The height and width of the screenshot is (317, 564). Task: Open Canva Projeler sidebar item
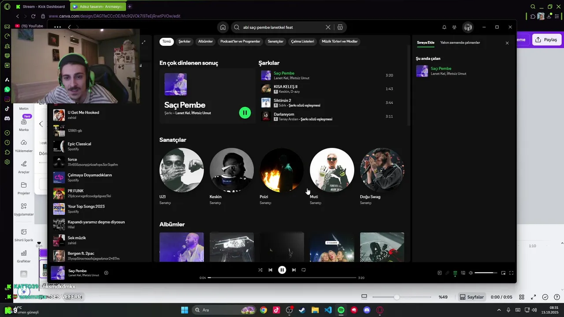click(x=24, y=188)
